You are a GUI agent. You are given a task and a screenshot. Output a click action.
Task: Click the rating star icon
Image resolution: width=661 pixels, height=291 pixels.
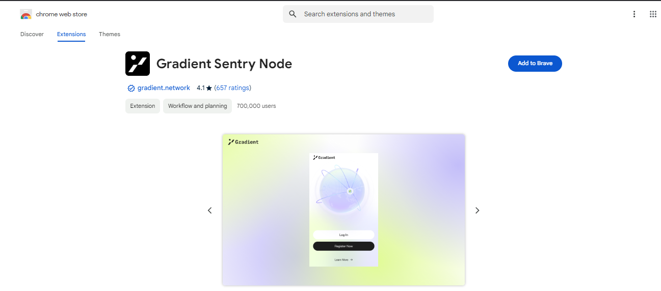click(209, 89)
